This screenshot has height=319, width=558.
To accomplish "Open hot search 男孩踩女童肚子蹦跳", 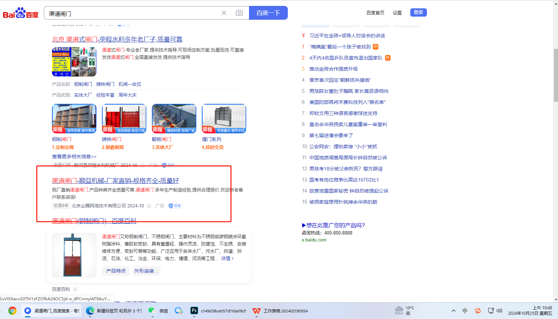I will click(x=349, y=91).
